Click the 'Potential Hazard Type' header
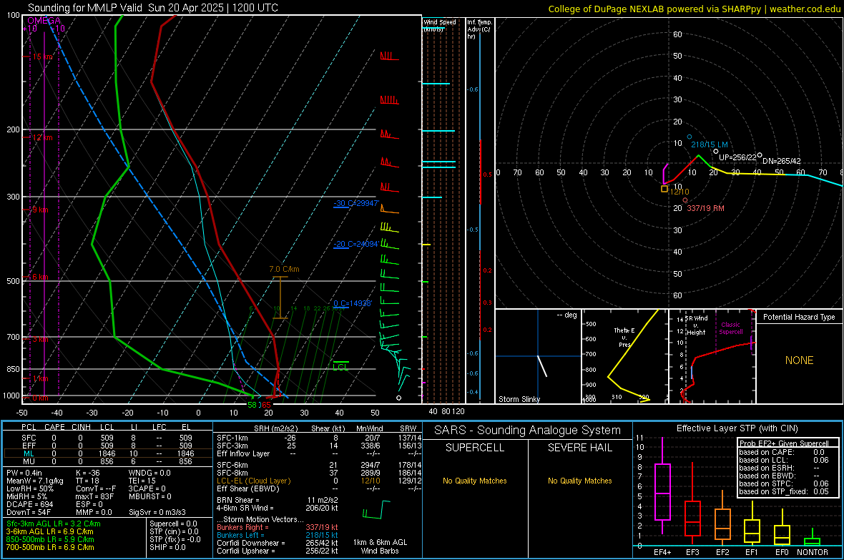844x560 pixels. tap(800, 317)
